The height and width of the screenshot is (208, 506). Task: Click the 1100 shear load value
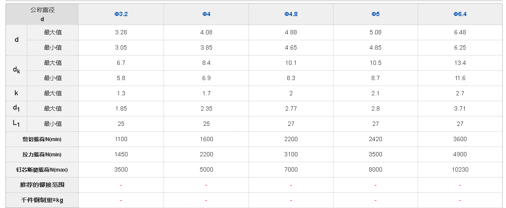(x=121, y=139)
